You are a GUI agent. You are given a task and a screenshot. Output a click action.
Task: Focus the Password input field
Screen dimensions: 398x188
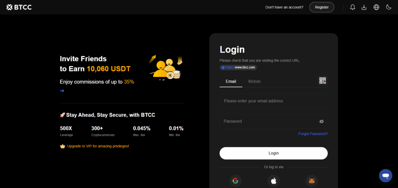click(x=273, y=121)
